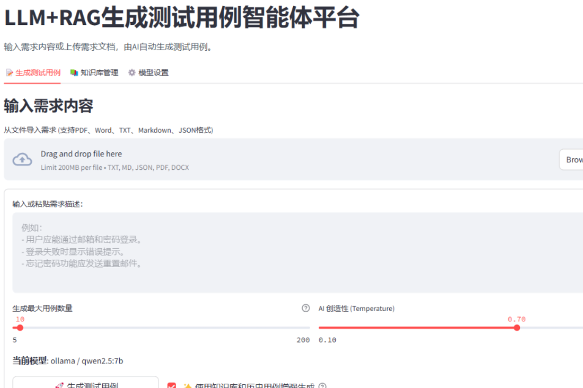Focus the requirement description text area
This screenshot has height=388, width=583.
click(297, 252)
